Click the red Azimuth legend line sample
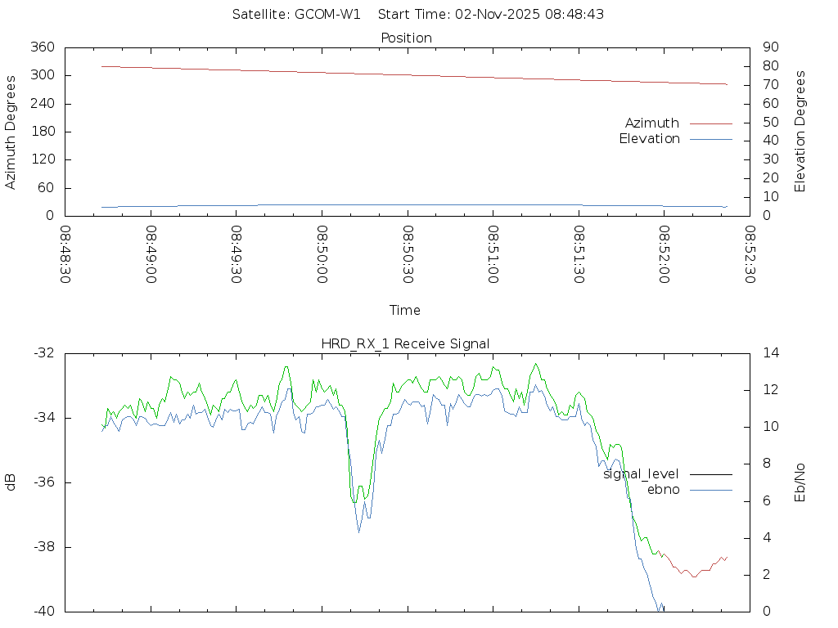 pos(710,123)
